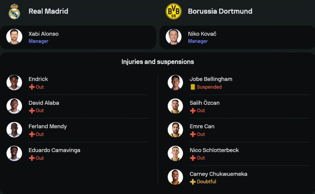Open Xabi Alonso's manager photo
Screen dimensions: 315x194
(14, 37)
